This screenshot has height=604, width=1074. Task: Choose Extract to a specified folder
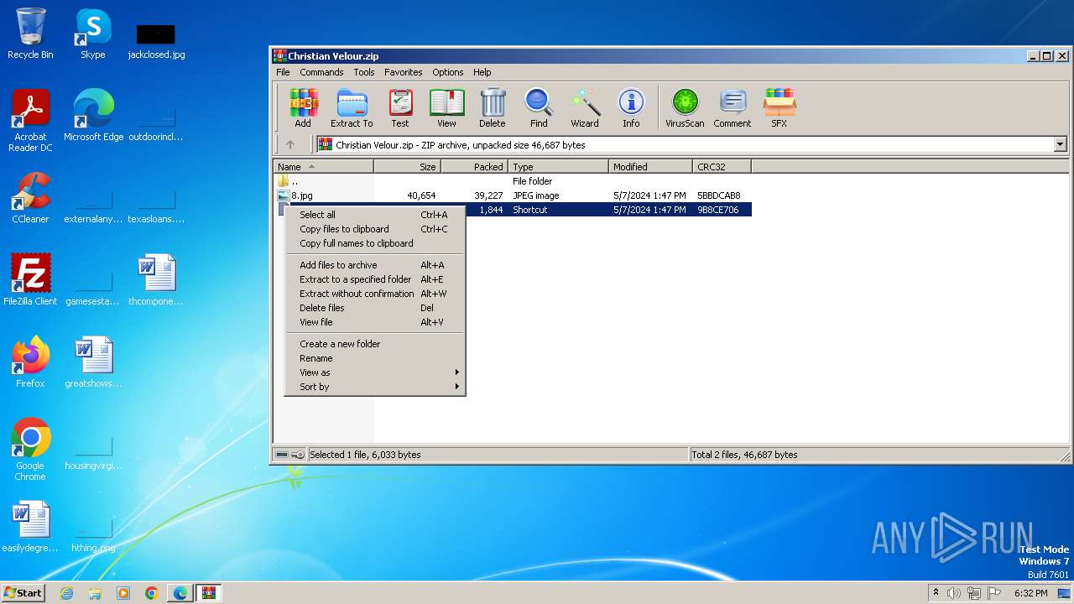pyautogui.click(x=375, y=279)
